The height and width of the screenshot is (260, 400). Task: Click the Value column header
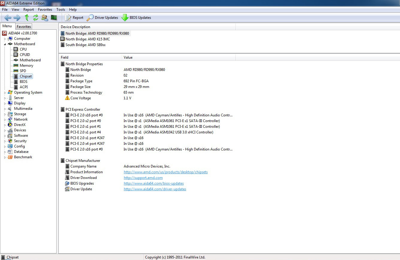click(x=179, y=57)
